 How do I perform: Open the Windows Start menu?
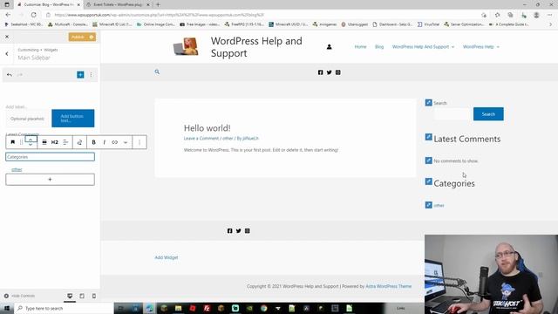(x=7, y=308)
